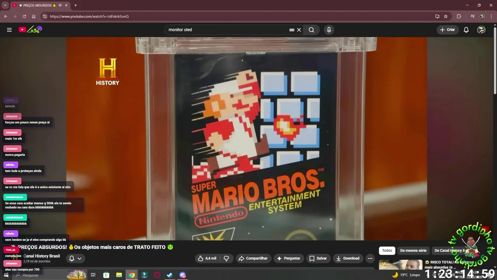Clear the 'monitor oled' search text
Viewport: 497px width, 280px height.
tap(299, 30)
